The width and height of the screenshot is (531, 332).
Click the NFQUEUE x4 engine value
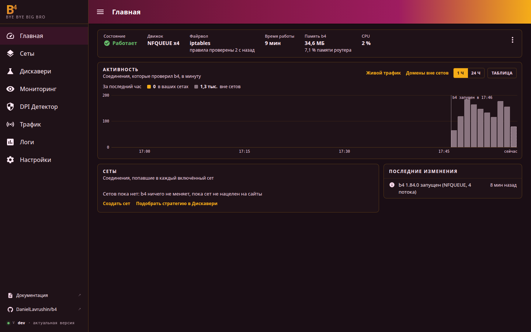click(x=163, y=43)
